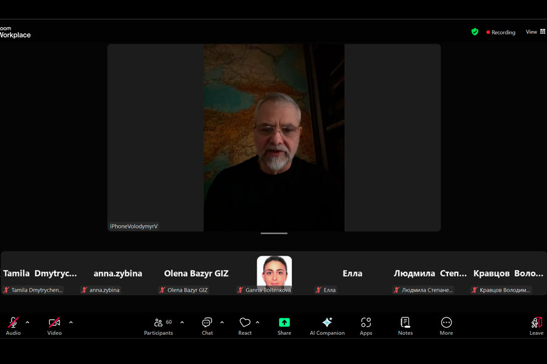Click the muted mic icon beside anna.zybina
The image size is (547, 364).
(x=84, y=290)
